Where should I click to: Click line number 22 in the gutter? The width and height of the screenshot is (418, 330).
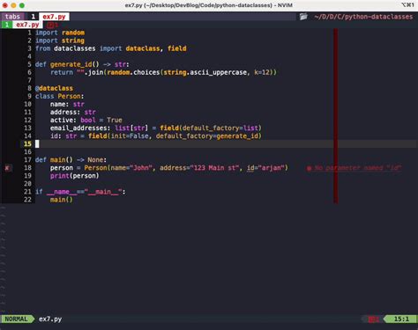pyautogui.click(x=27, y=200)
